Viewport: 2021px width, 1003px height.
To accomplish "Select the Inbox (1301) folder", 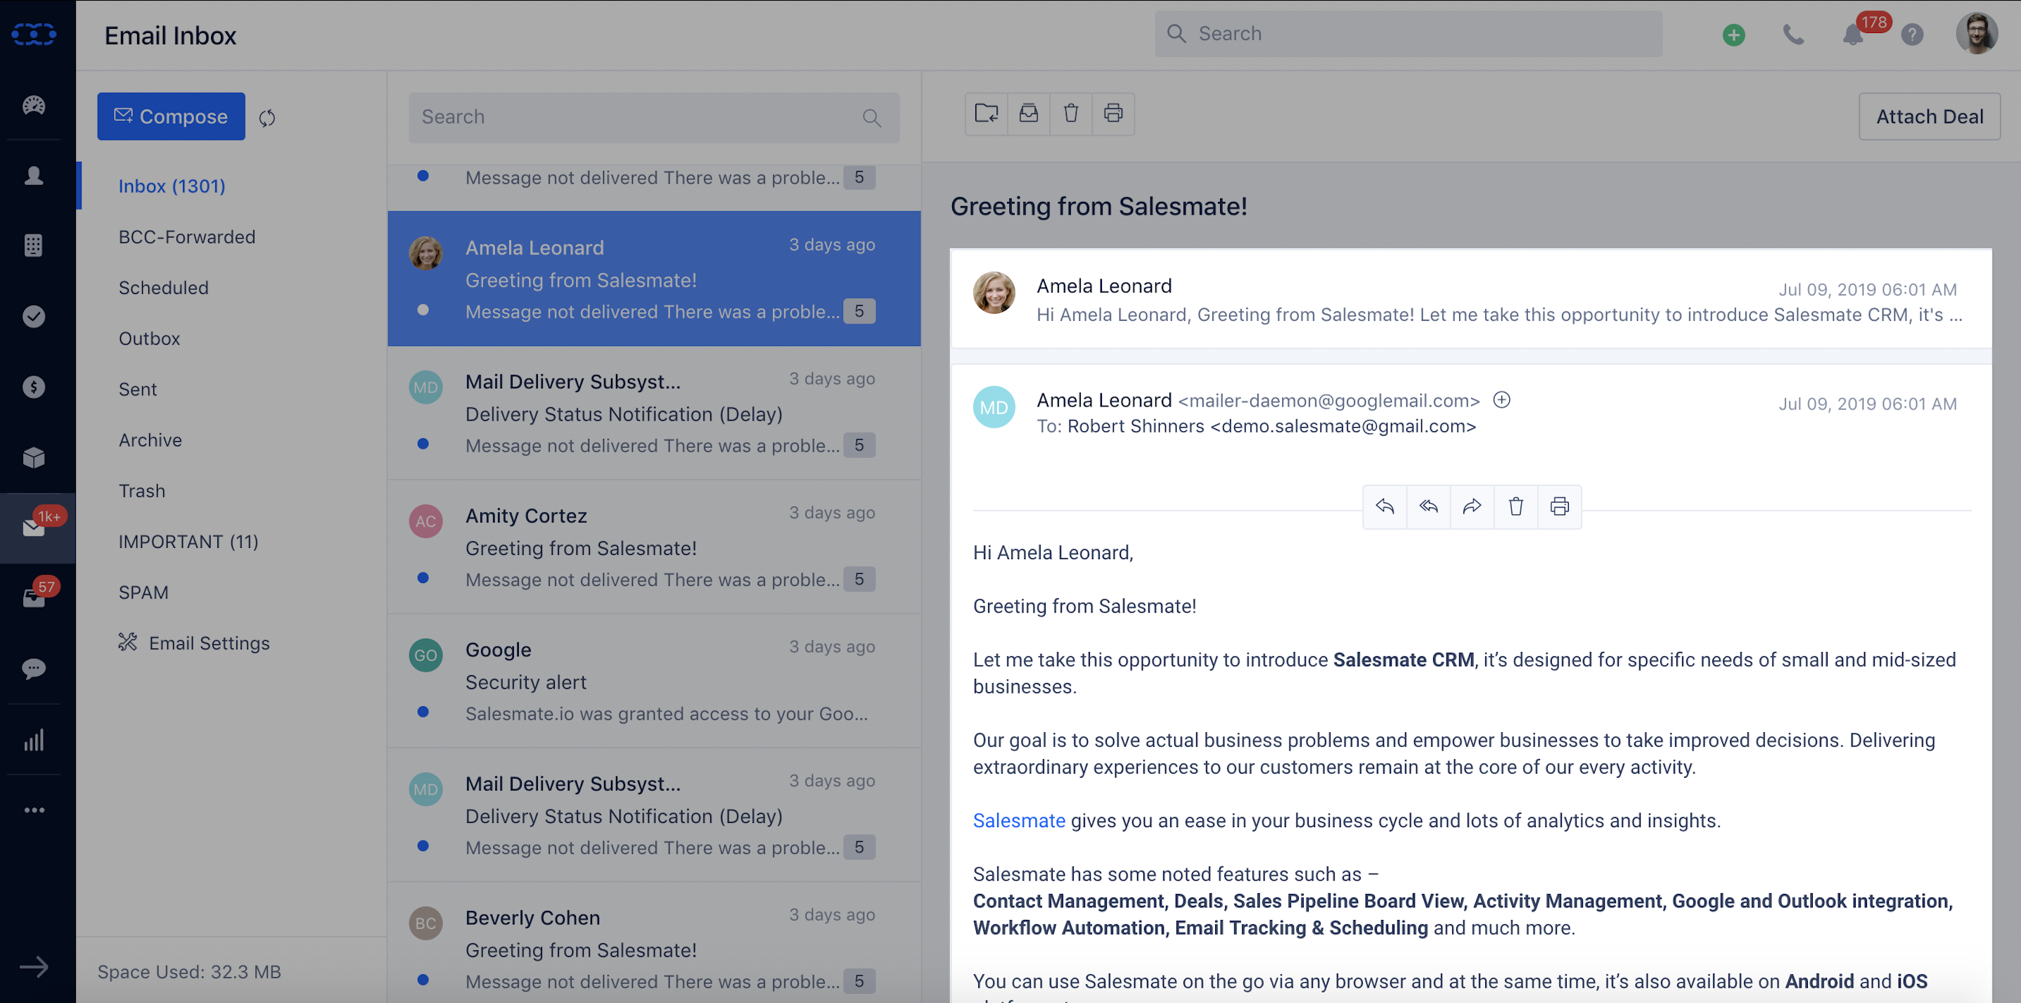I will click(172, 186).
